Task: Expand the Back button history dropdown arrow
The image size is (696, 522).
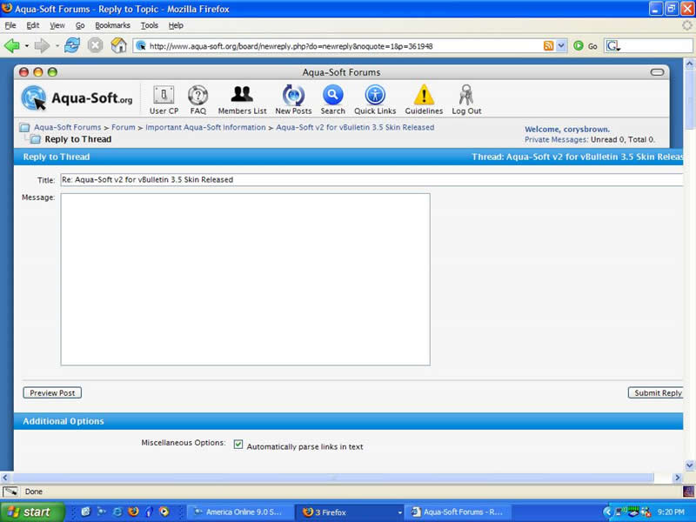Action: pos(27,46)
